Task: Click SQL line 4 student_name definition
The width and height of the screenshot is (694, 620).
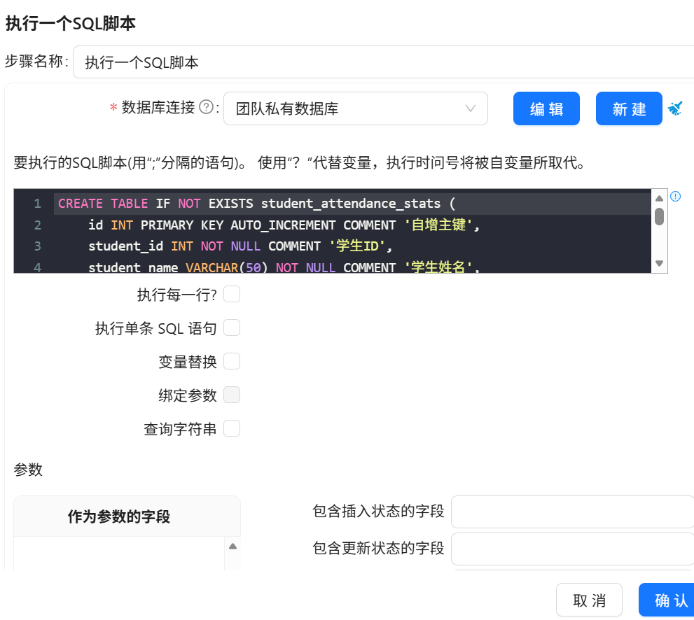Action: coord(284,267)
